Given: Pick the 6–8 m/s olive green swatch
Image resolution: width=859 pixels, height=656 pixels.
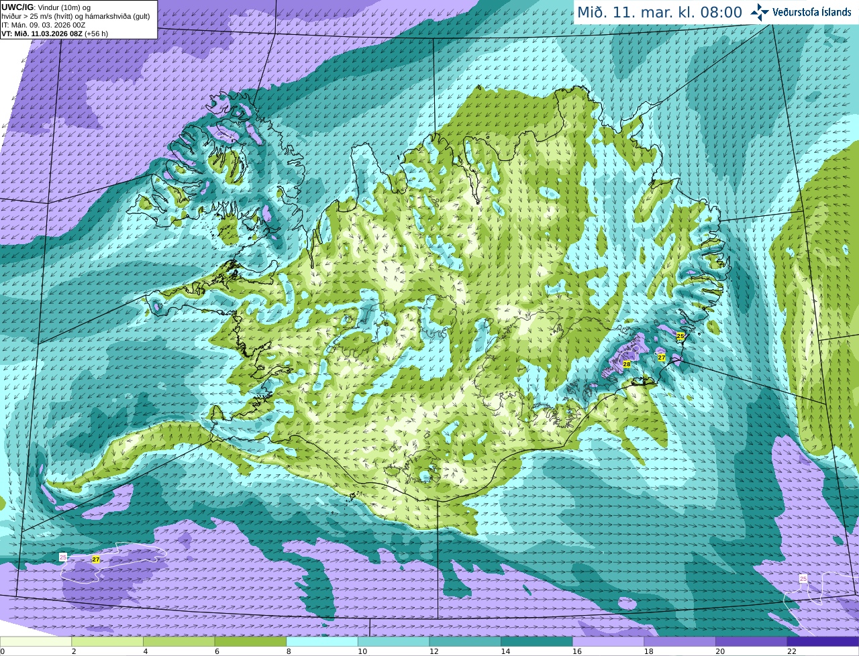Looking at the screenshot, I should [250, 642].
